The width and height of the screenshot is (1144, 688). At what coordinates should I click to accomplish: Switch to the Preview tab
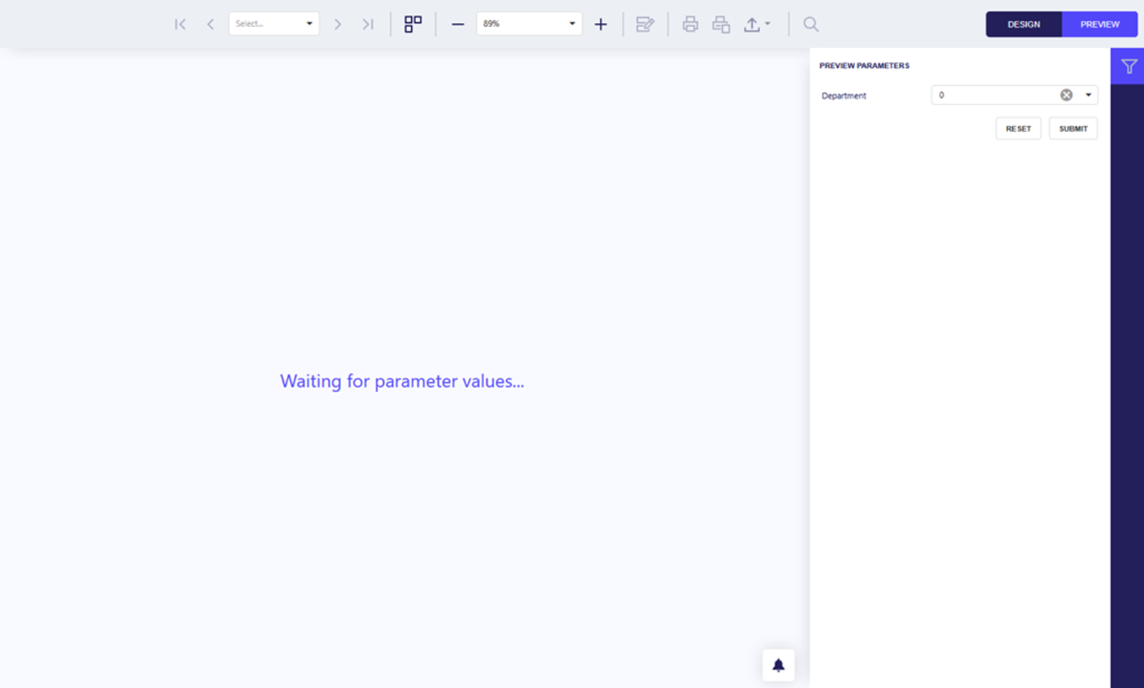(x=1099, y=24)
